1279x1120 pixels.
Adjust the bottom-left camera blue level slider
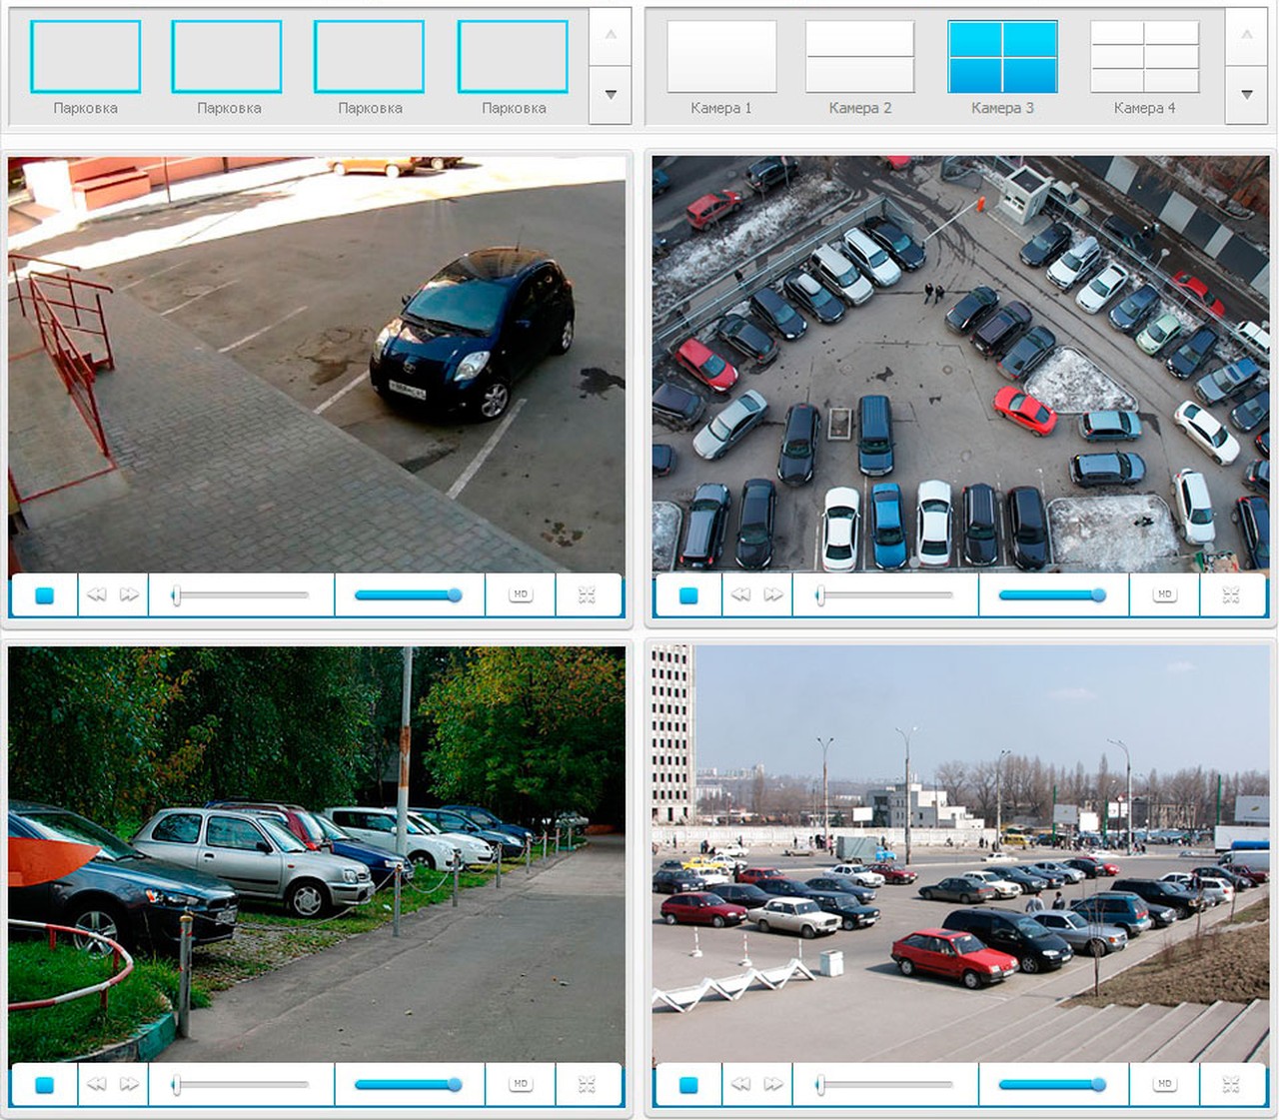point(408,1085)
